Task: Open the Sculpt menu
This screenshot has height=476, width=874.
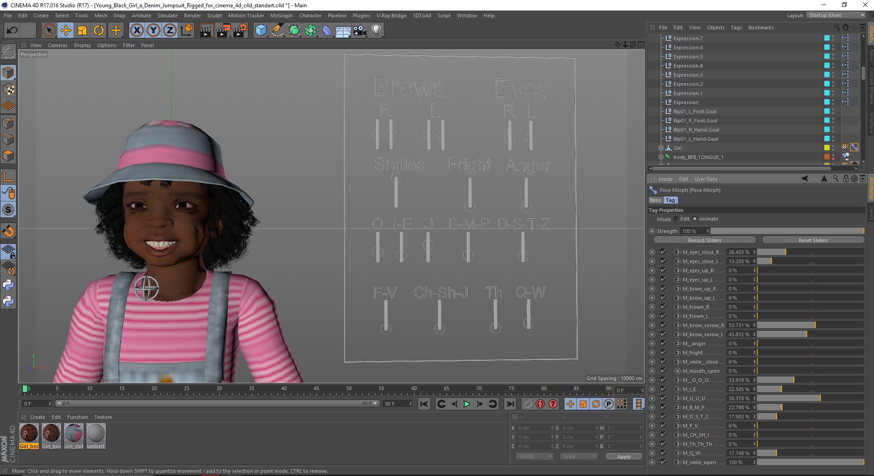Action: point(214,16)
